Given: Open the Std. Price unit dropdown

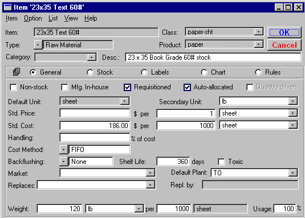Looking at the screenshot, I should (293, 113).
